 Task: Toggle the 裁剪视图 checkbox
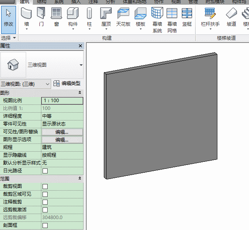[x=45, y=186]
